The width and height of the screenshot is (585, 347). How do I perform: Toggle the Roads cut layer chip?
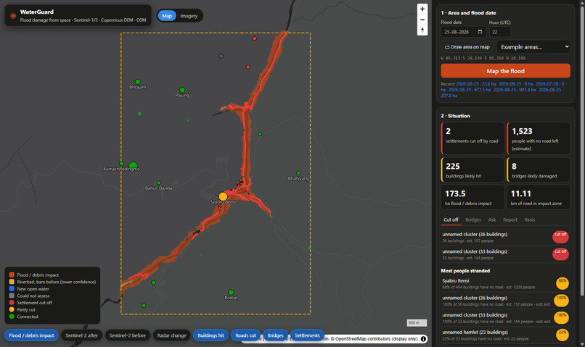click(x=245, y=335)
